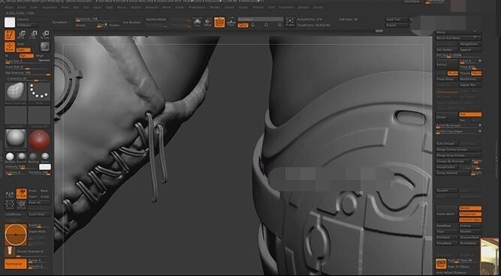The width and height of the screenshot is (501, 276).
Task: Open the current brush thumbnail
Action: coord(16,91)
